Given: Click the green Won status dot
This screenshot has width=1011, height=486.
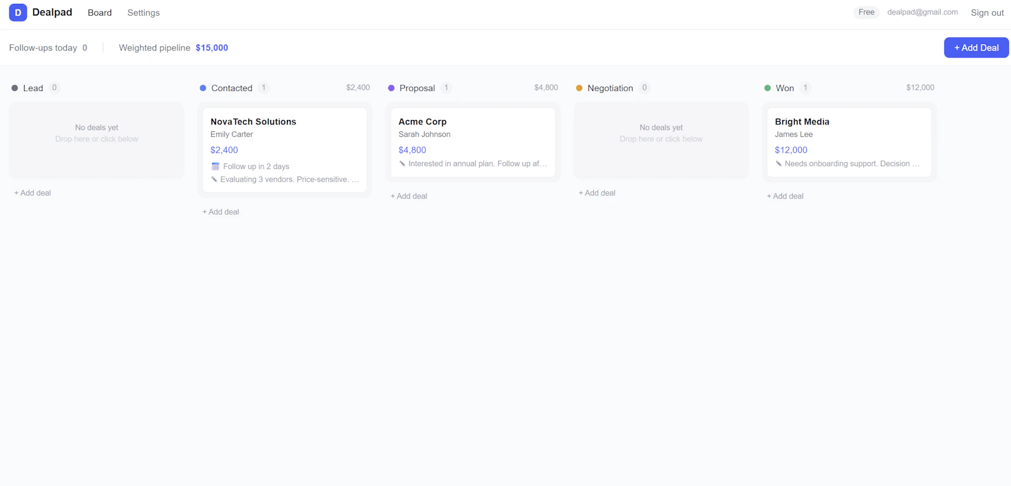Looking at the screenshot, I should (x=768, y=88).
